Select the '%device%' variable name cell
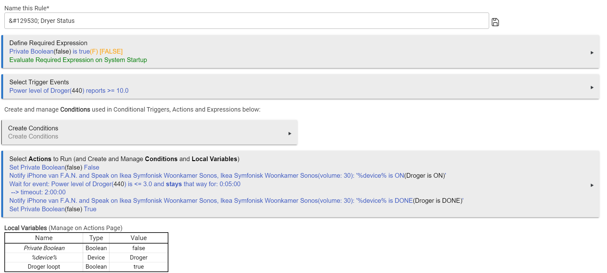Viewport: 607px width, 273px height. [44, 257]
